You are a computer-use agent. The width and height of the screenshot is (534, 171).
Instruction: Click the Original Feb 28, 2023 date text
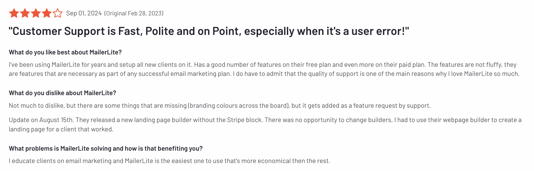[134, 13]
